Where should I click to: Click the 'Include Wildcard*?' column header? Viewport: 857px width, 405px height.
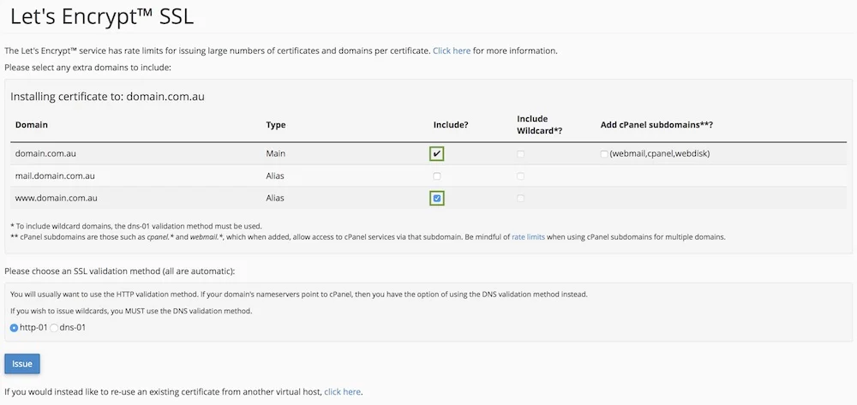pos(540,125)
